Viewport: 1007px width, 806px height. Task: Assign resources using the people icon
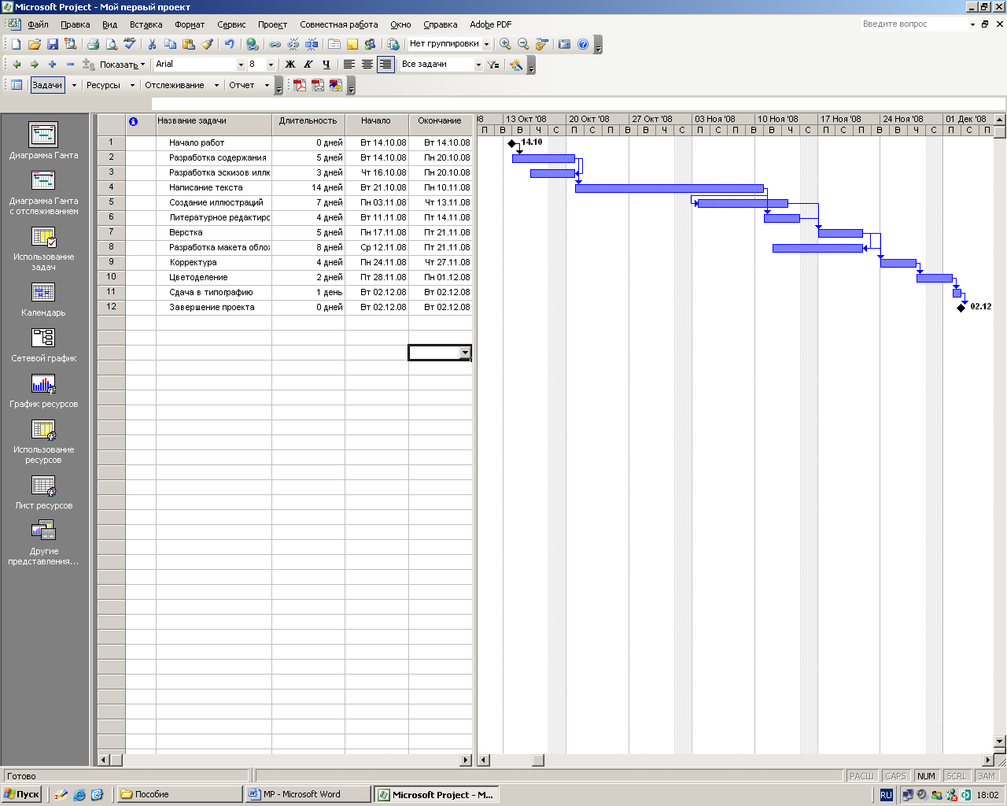[x=371, y=44]
